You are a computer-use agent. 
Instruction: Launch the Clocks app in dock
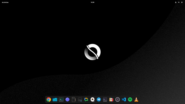[118, 99]
